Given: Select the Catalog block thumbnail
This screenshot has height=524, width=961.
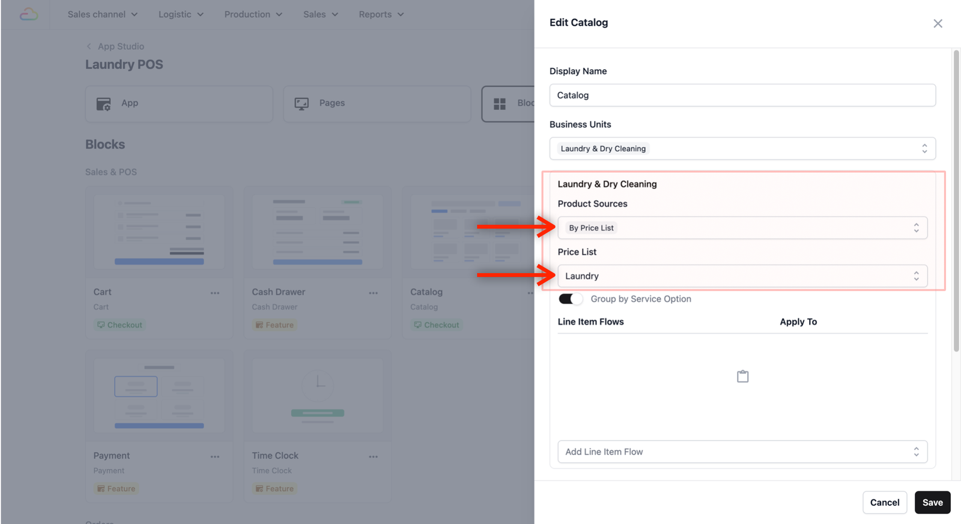Looking at the screenshot, I should coord(471,232).
